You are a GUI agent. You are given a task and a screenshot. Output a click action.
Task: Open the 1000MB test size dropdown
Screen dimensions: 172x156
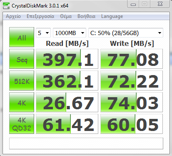tap(70, 33)
